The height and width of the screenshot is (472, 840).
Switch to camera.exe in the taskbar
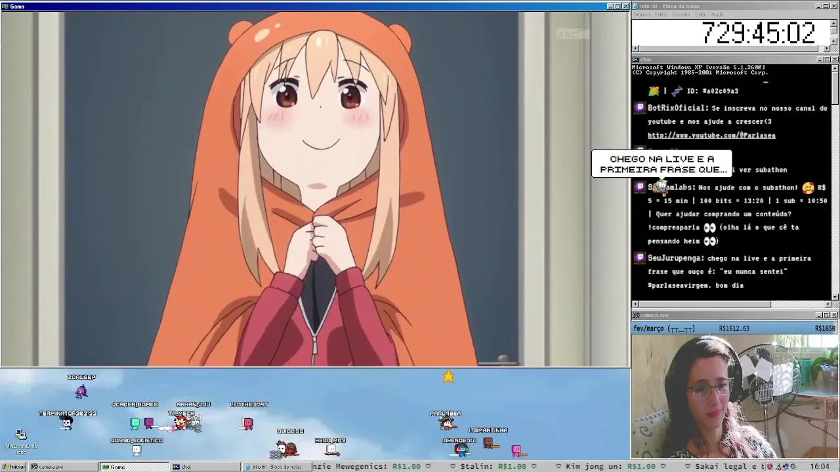click(63, 467)
